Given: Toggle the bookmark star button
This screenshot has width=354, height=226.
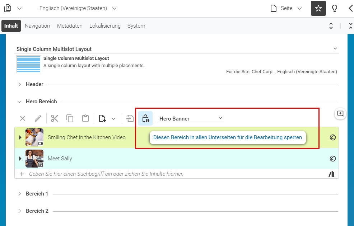Looking at the screenshot, I should click(x=318, y=8).
